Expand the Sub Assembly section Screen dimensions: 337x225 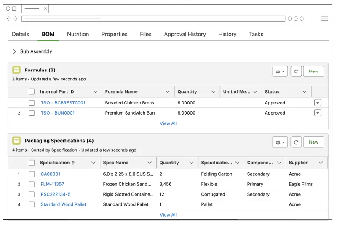point(15,51)
